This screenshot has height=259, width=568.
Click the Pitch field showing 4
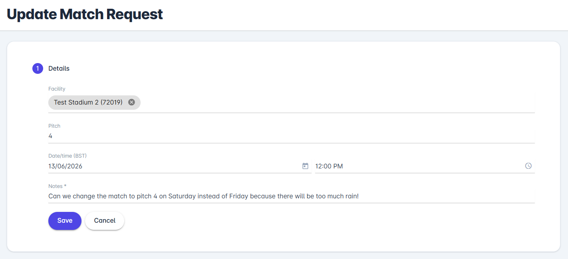[x=292, y=136]
